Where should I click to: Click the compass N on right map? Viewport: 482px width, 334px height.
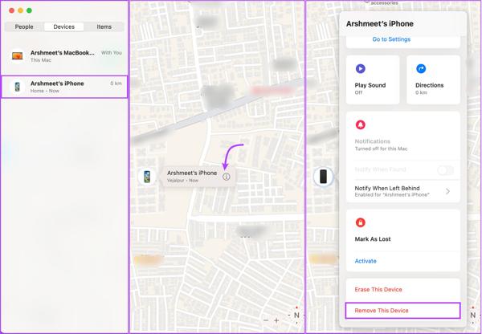(473, 315)
